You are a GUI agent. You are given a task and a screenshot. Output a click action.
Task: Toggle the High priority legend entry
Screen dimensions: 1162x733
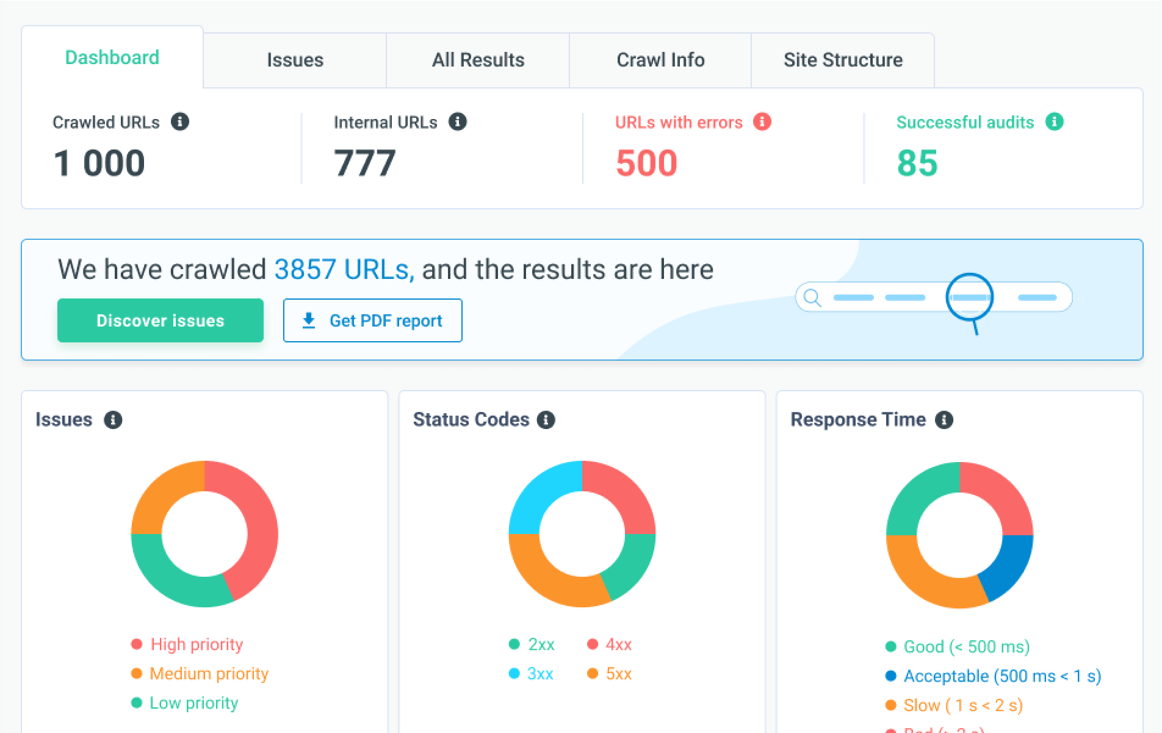[196, 644]
